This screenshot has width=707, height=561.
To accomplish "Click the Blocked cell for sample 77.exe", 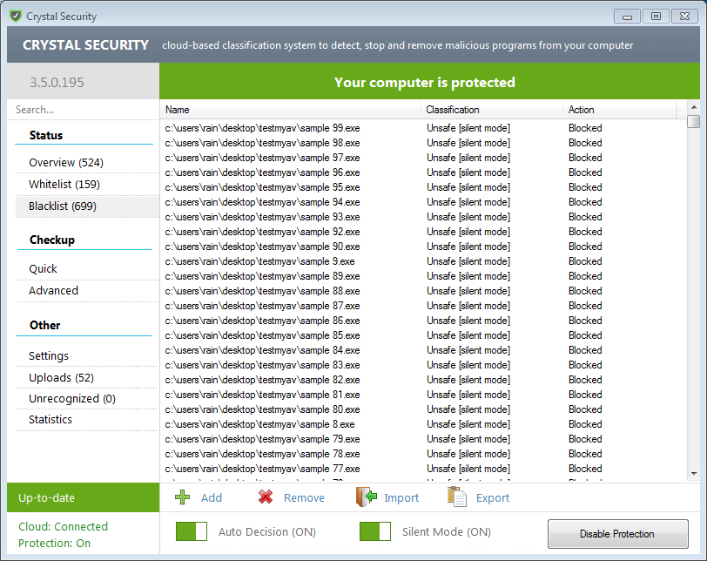I will (x=585, y=469).
